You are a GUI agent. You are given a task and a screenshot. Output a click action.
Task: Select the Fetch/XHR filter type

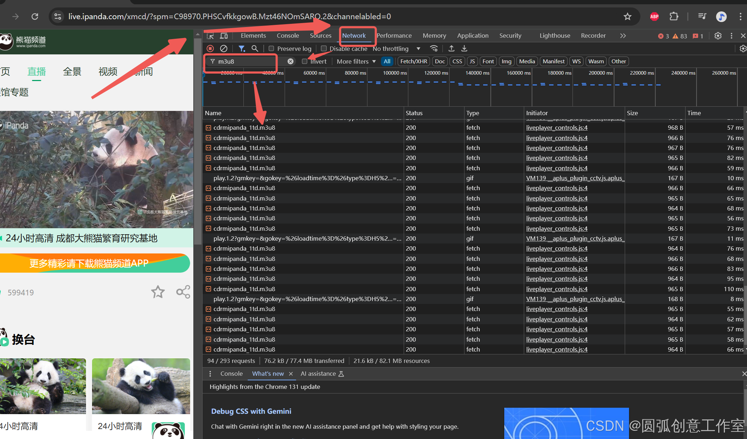[x=413, y=61]
